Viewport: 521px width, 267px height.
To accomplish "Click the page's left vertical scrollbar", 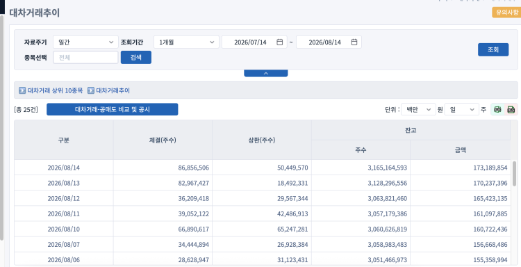I will 1,127.
